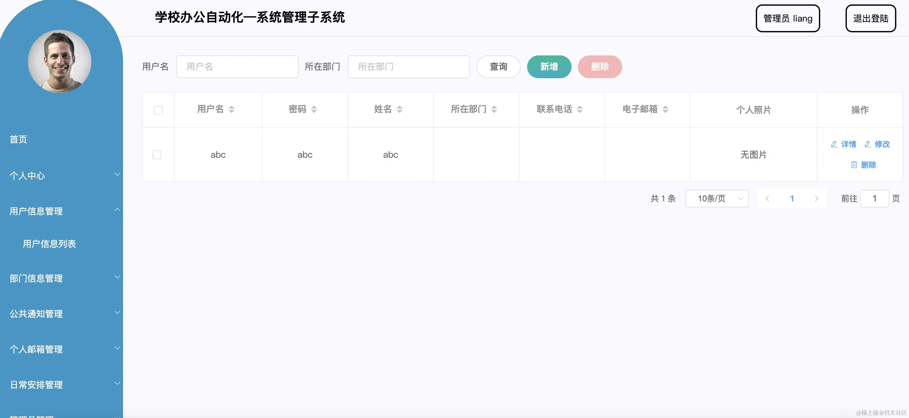Image resolution: width=909 pixels, height=418 pixels.
Task: Select page 1 in the pagination control
Action: (x=792, y=199)
